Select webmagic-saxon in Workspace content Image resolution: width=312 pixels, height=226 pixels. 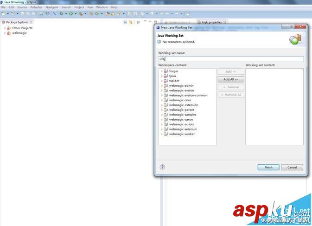181,119
